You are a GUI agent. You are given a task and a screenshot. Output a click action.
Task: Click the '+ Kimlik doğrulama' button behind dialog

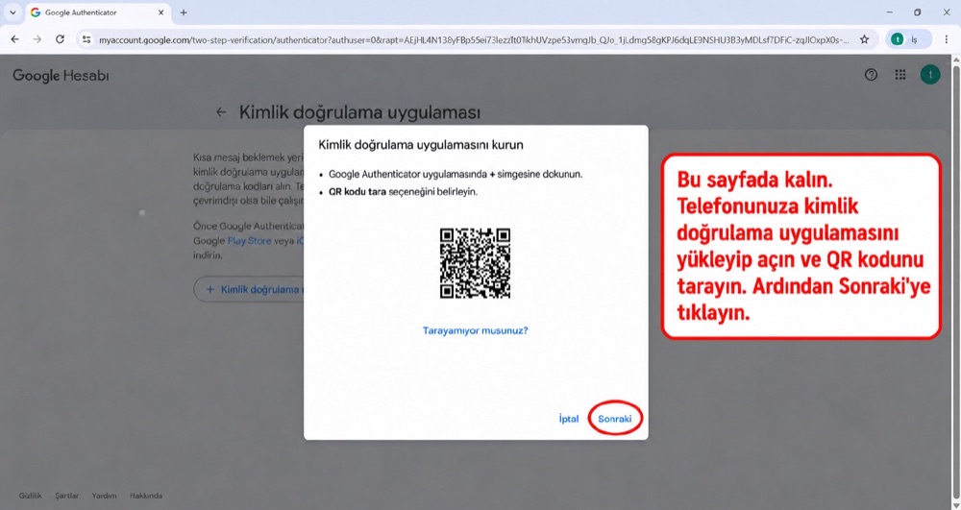pyautogui.click(x=249, y=290)
